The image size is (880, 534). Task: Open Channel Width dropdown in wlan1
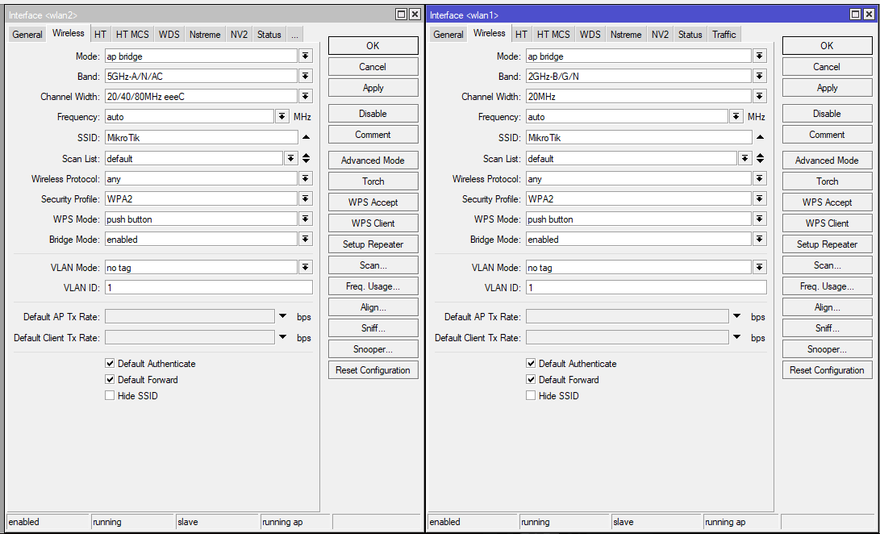759,97
